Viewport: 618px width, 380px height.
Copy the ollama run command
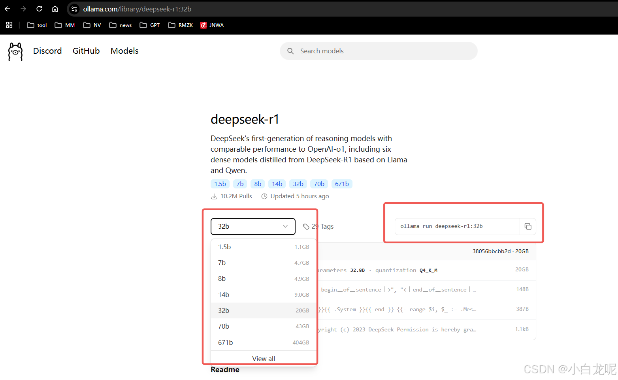tap(528, 226)
